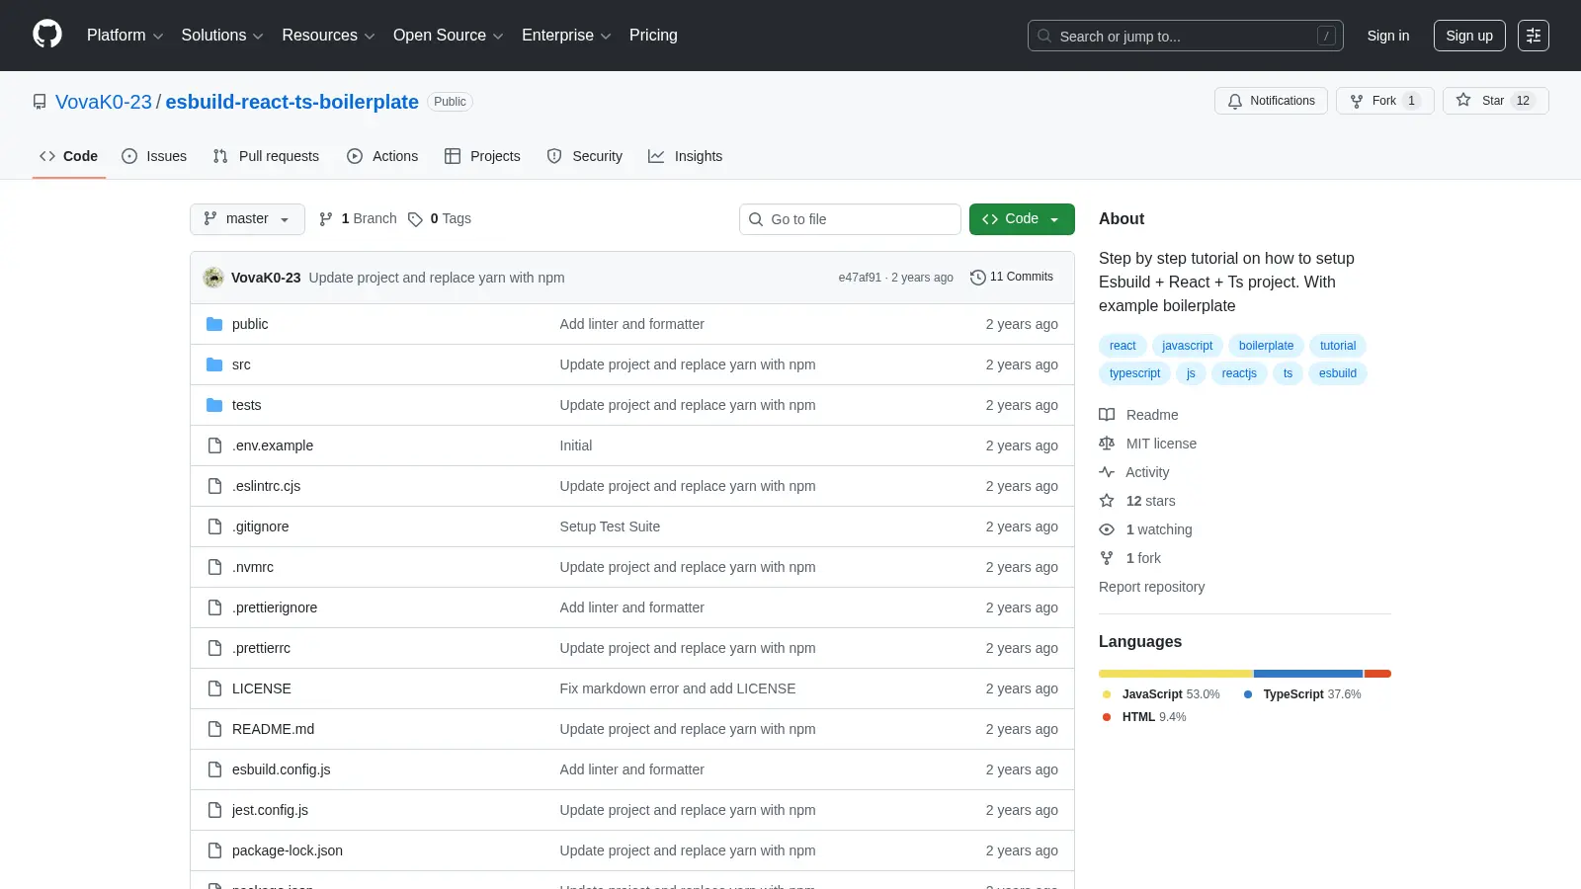1581x889 pixels.
Task: Click Sign in link
Action: [x=1388, y=36]
